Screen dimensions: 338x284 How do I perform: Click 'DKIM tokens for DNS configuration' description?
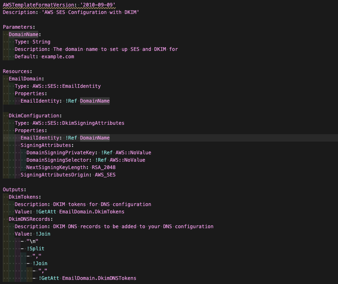coord(102,204)
